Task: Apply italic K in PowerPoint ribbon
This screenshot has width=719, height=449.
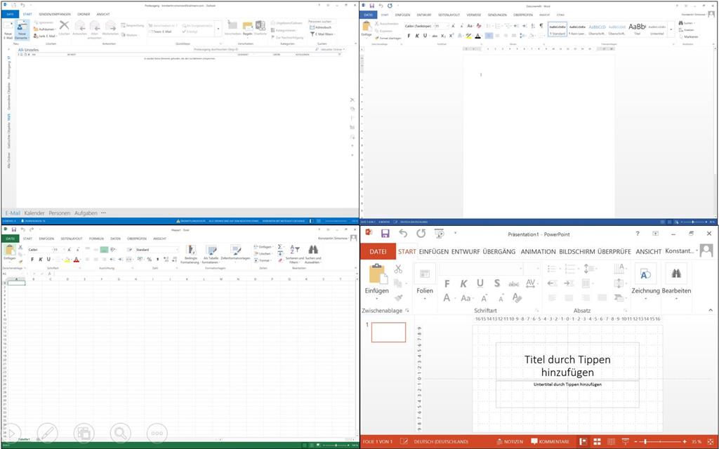Action: tap(463, 284)
